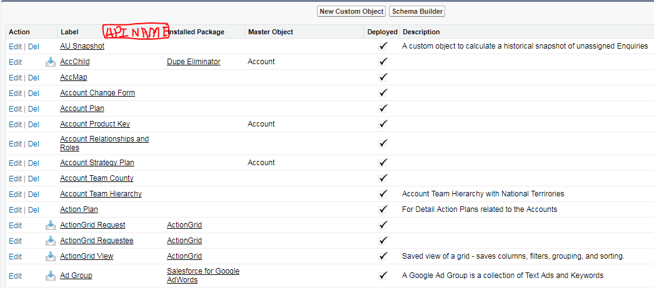Edit the AccMap object
The width and height of the screenshot is (654, 288).
(15, 78)
